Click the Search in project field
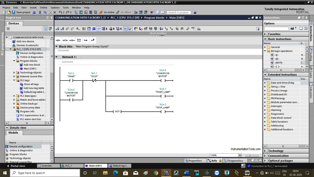The height and width of the screenshot is (177, 314). pos(179,12)
